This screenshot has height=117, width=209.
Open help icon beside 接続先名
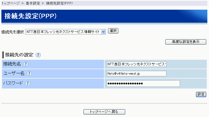pos(26,64)
